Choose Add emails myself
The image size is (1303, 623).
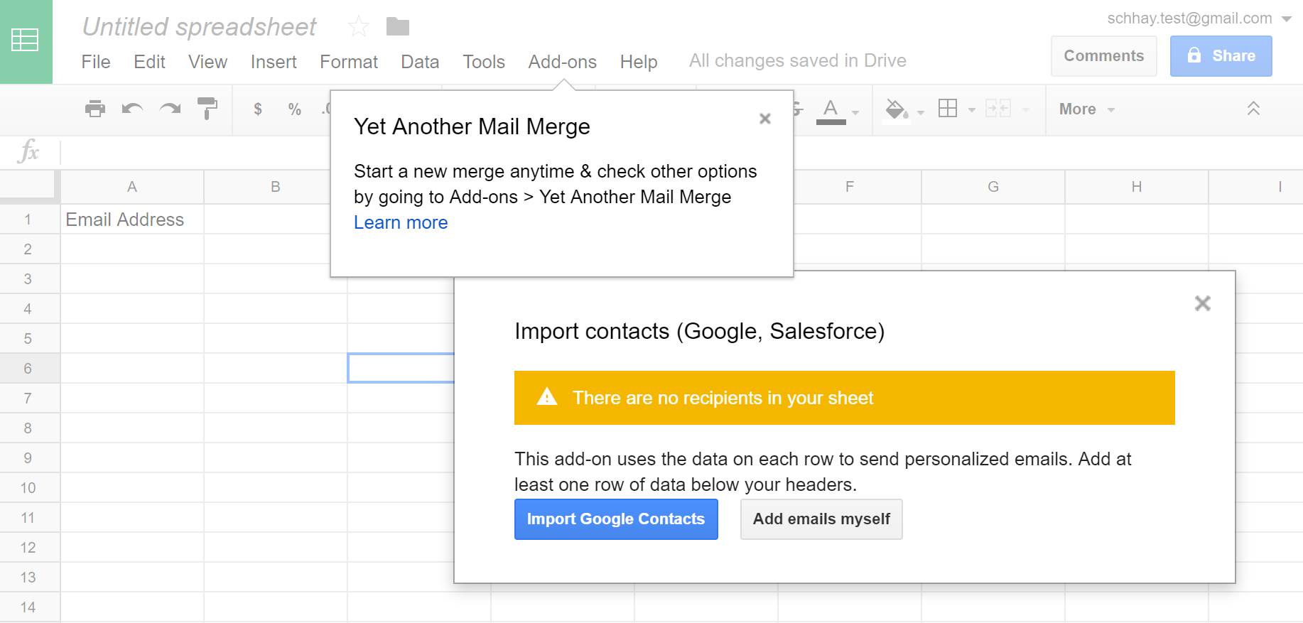tap(821, 519)
